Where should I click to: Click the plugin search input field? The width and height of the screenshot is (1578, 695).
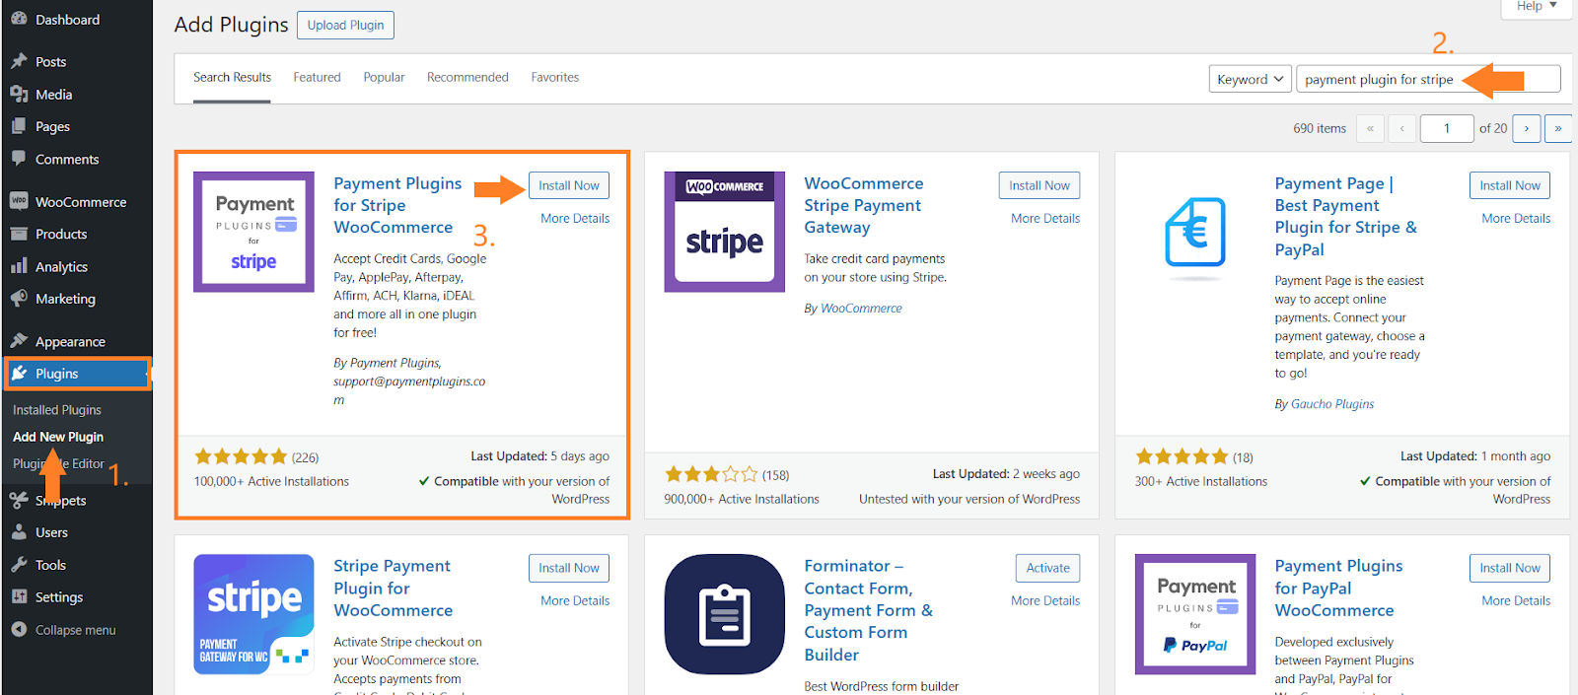tap(1428, 79)
